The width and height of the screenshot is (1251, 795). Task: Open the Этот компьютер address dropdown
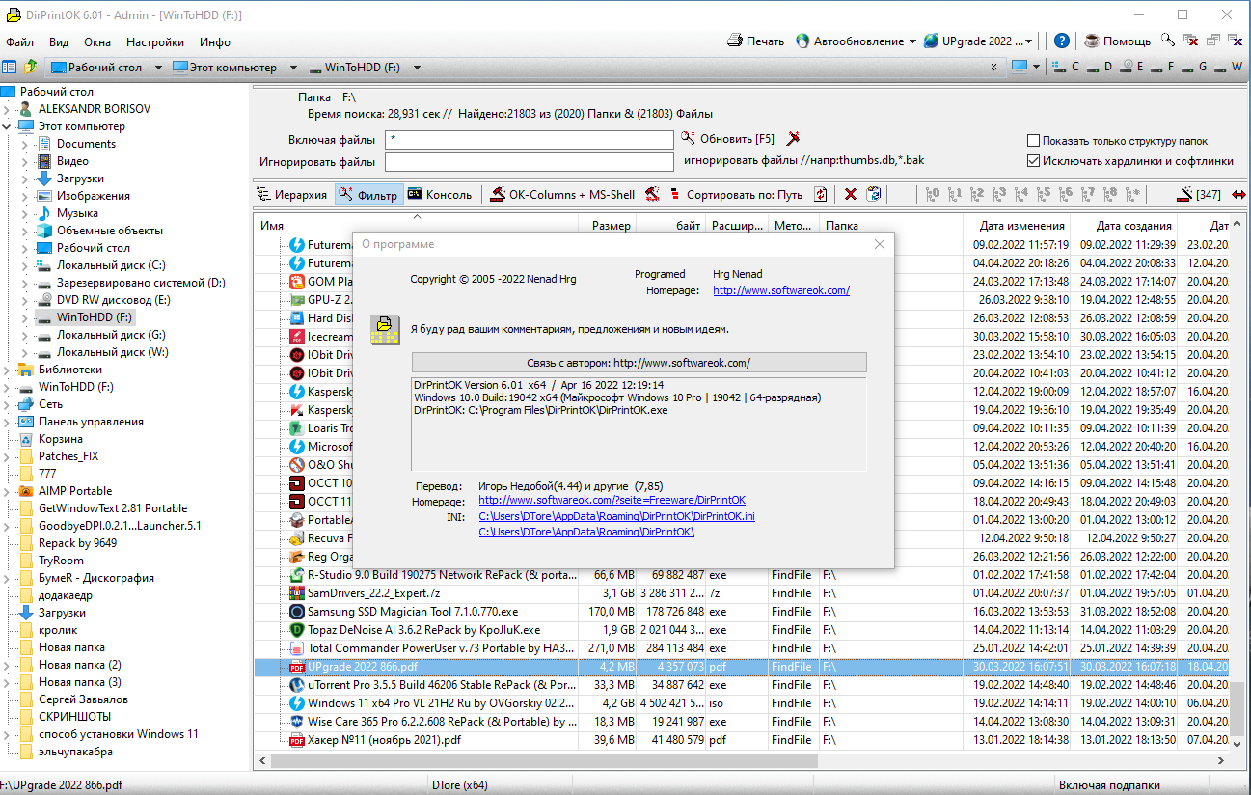pyautogui.click(x=293, y=68)
